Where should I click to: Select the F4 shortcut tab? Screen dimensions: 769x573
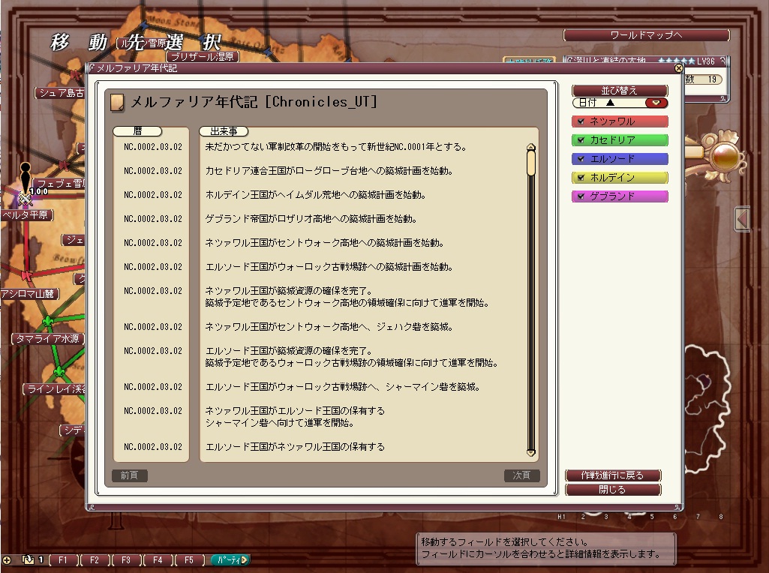pyautogui.click(x=158, y=559)
